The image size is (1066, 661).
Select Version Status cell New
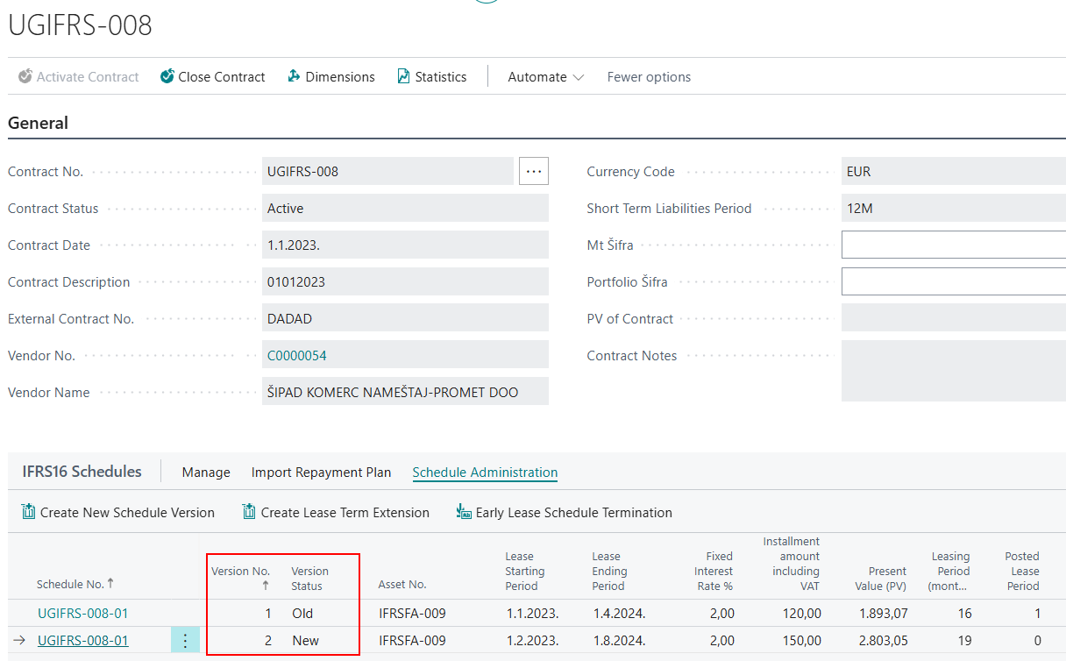coord(306,641)
